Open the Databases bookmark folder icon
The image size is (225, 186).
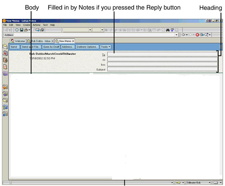pyautogui.click(x=5, y=94)
